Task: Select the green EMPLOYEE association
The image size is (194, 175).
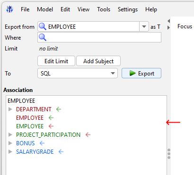Action: coord(30,126)
